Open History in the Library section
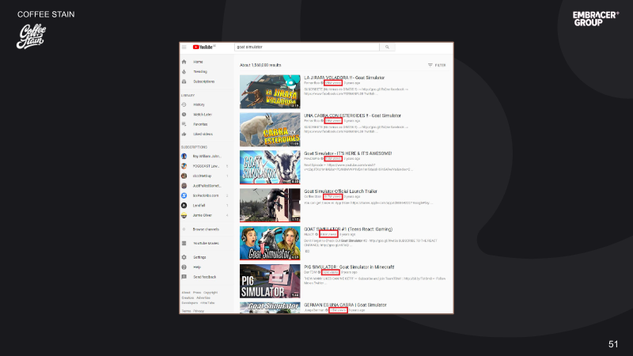 [x=199, y=104]
